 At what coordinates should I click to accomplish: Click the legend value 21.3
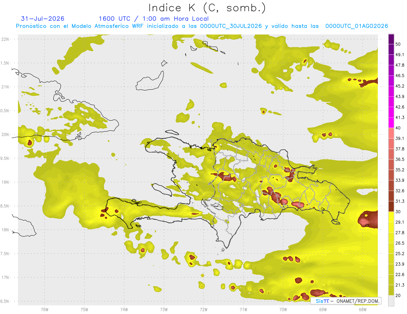[400, 285]
